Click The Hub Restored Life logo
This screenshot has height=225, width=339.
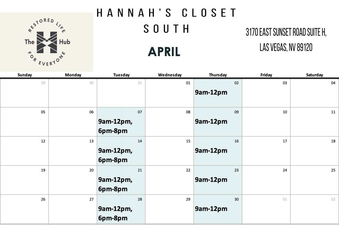tap(47, 42)
